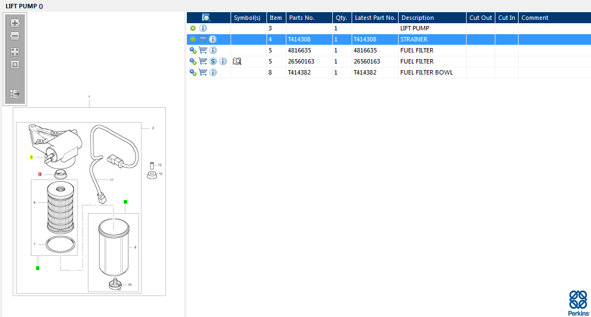Add STRAINER T414308 to cart

pyautogui.click(x=203, y=39)
